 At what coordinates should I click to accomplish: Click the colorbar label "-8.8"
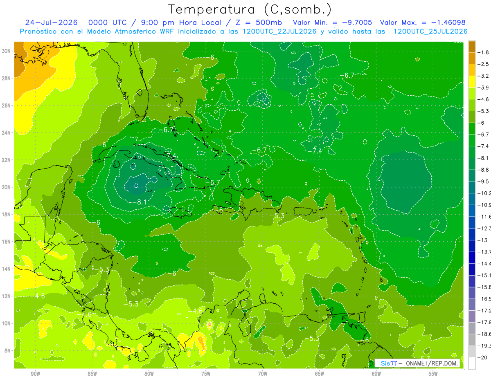click(x=483, y=170)
